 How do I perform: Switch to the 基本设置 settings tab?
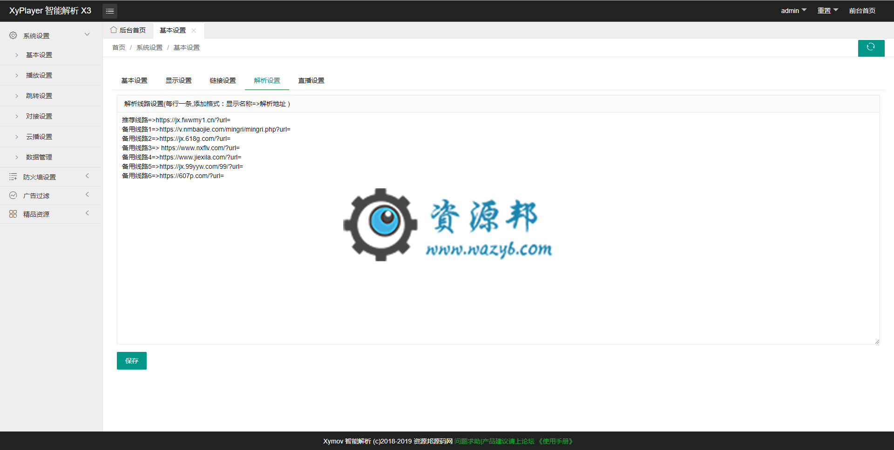pos(134,80)
